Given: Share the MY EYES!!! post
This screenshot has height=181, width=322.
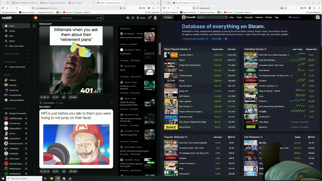Looking at the screenshot, I should 73,171.
